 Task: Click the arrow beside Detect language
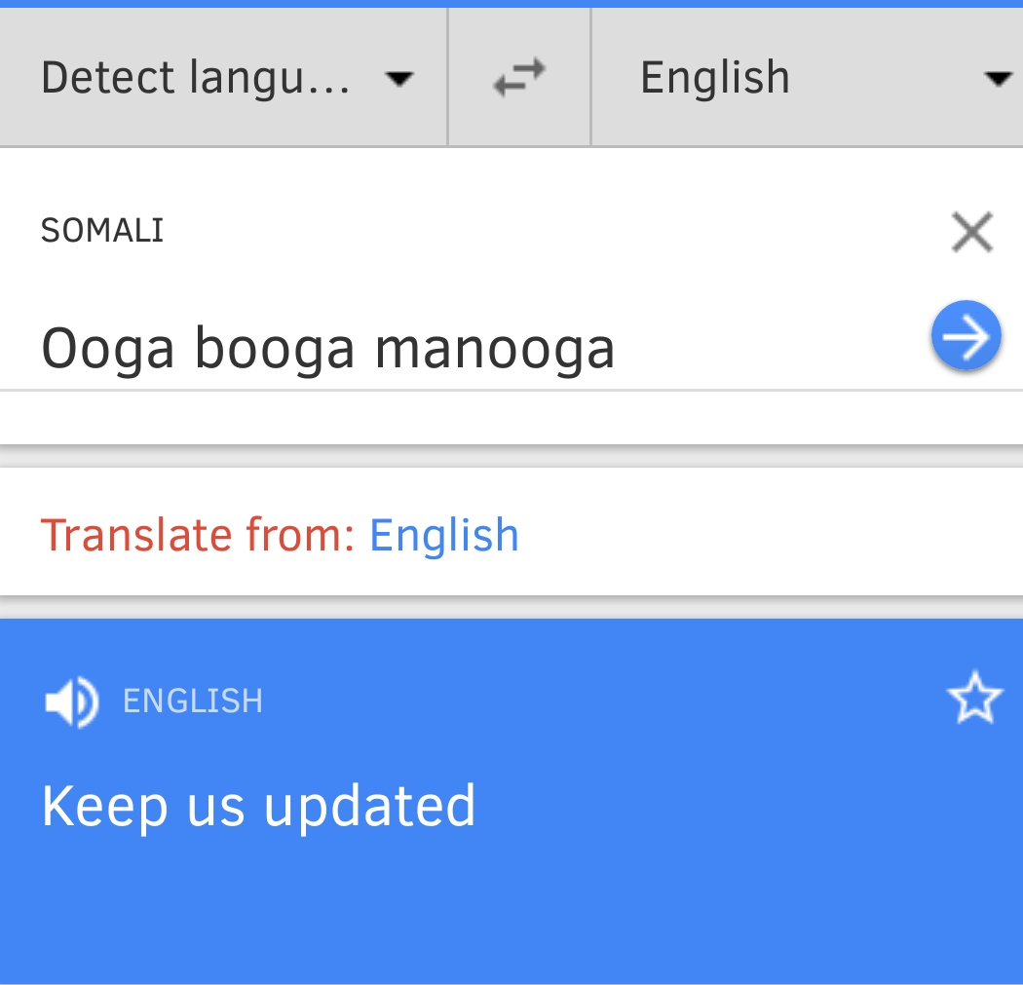[x=399, y=79]
